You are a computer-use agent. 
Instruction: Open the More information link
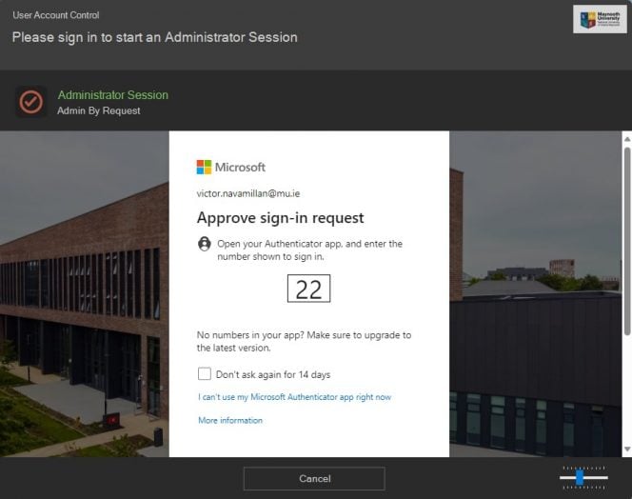point(230,420)
